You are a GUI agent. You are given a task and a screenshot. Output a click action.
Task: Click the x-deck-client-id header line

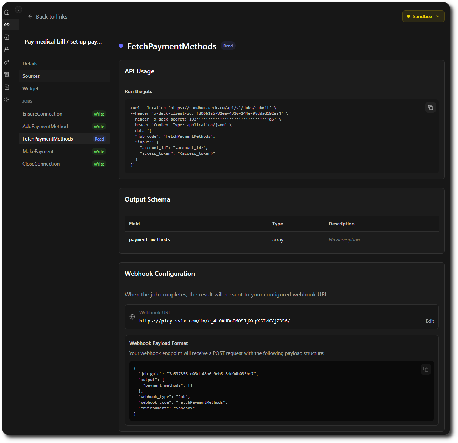click(x=209, y=113)
